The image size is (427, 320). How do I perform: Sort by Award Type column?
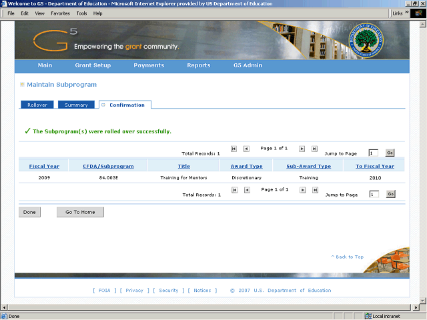pyautogui.click(x=247, y=166)
